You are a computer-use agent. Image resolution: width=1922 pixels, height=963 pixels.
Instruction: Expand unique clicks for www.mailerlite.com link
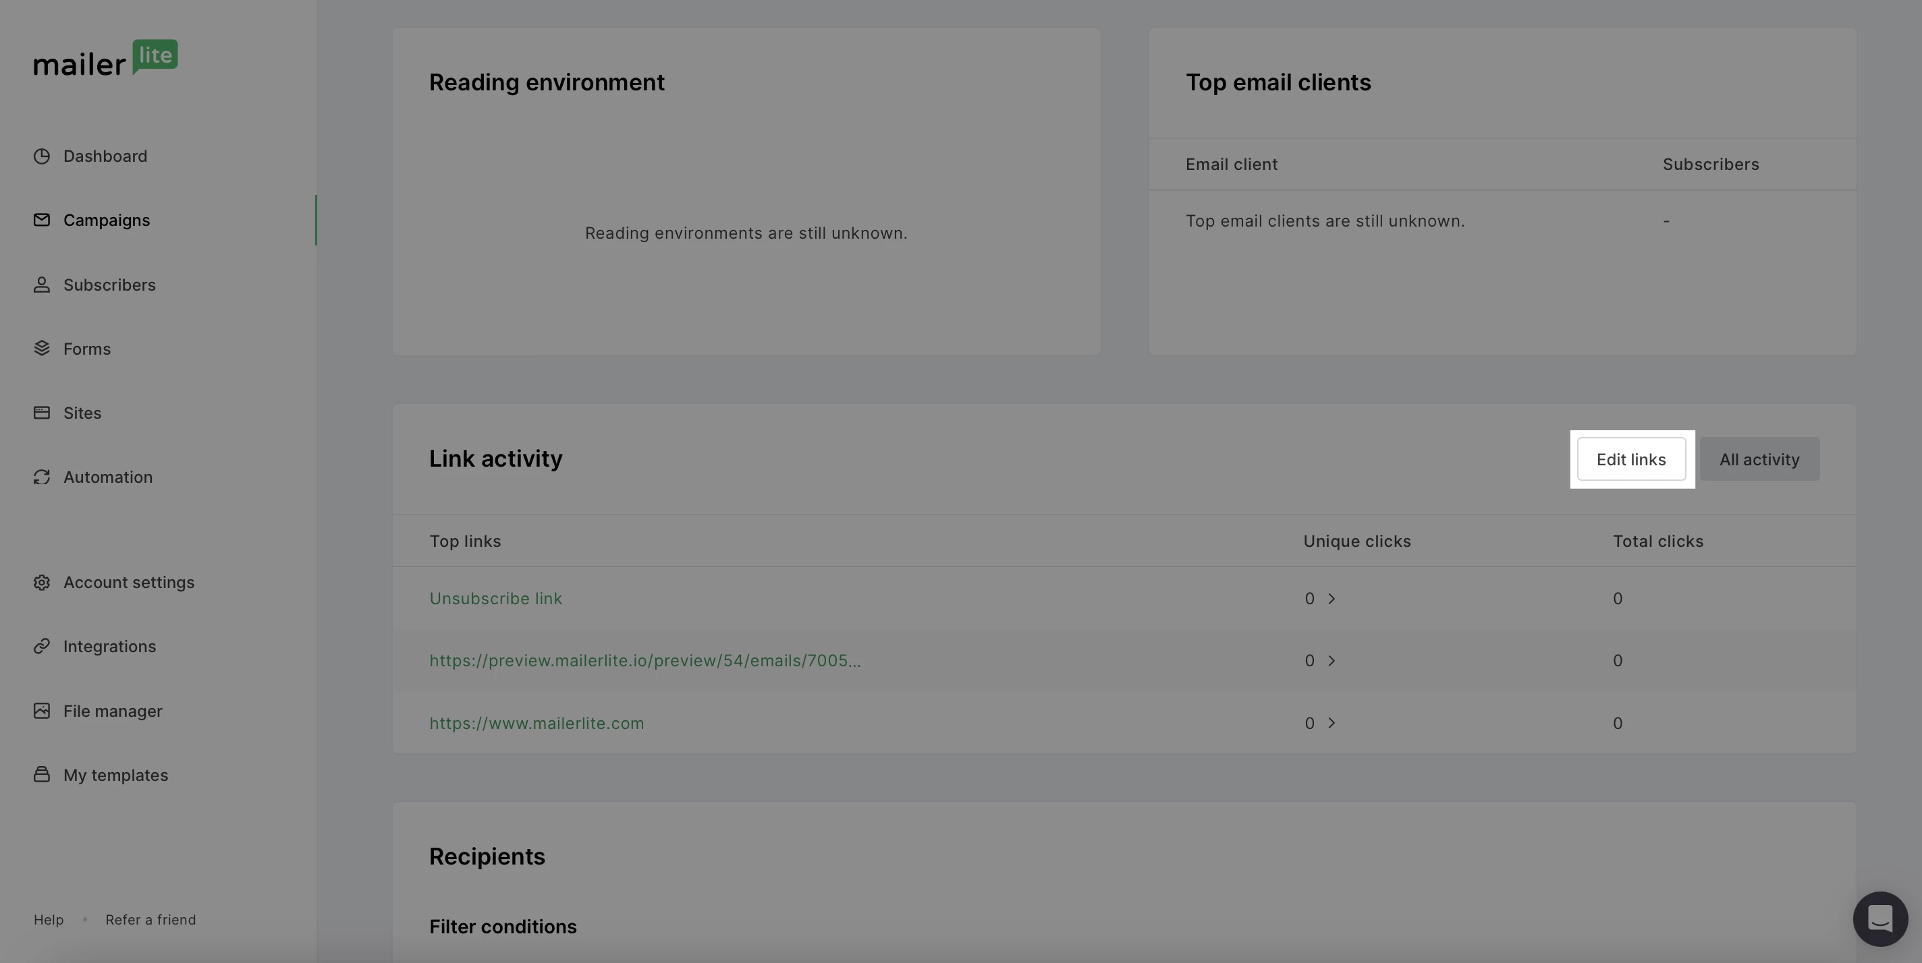click(x=1331, y=723)
